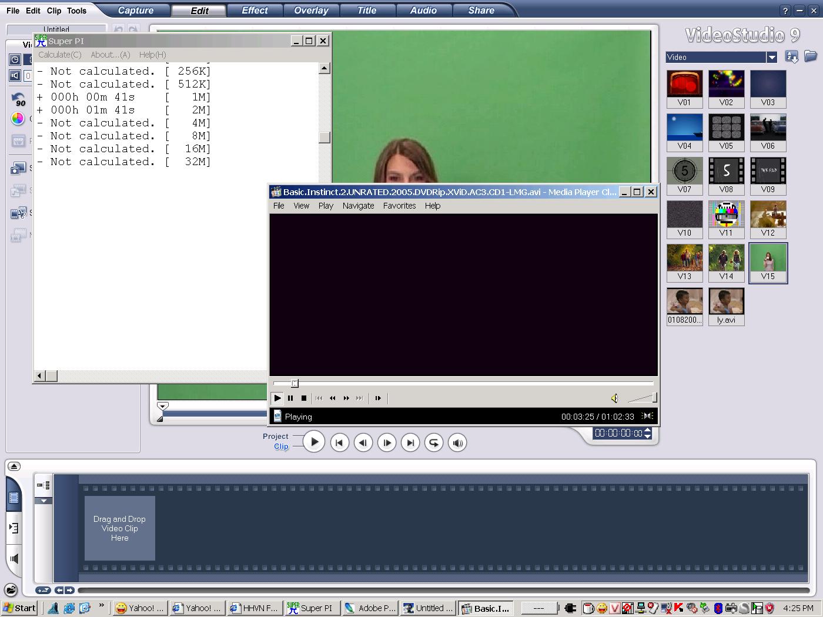This screenshot has width=823, height=617.
Task: Click the Media Player seek bar handle
Action: tap(295, 383)
